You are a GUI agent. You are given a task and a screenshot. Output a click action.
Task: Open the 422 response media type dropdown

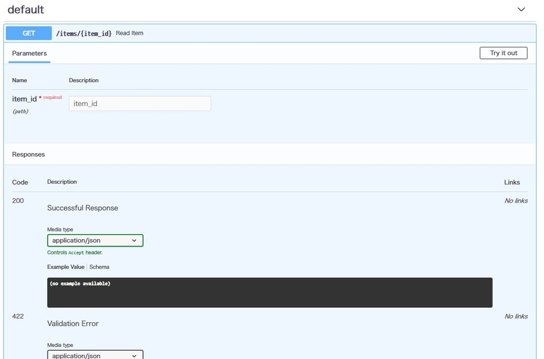click(x=95, y=355)
